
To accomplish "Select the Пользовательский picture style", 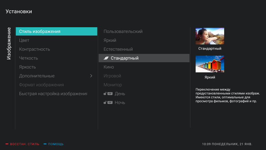I will (123, 32).
